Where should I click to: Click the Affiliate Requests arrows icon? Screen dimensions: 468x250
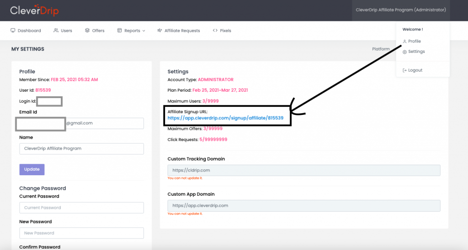point(160,31)
